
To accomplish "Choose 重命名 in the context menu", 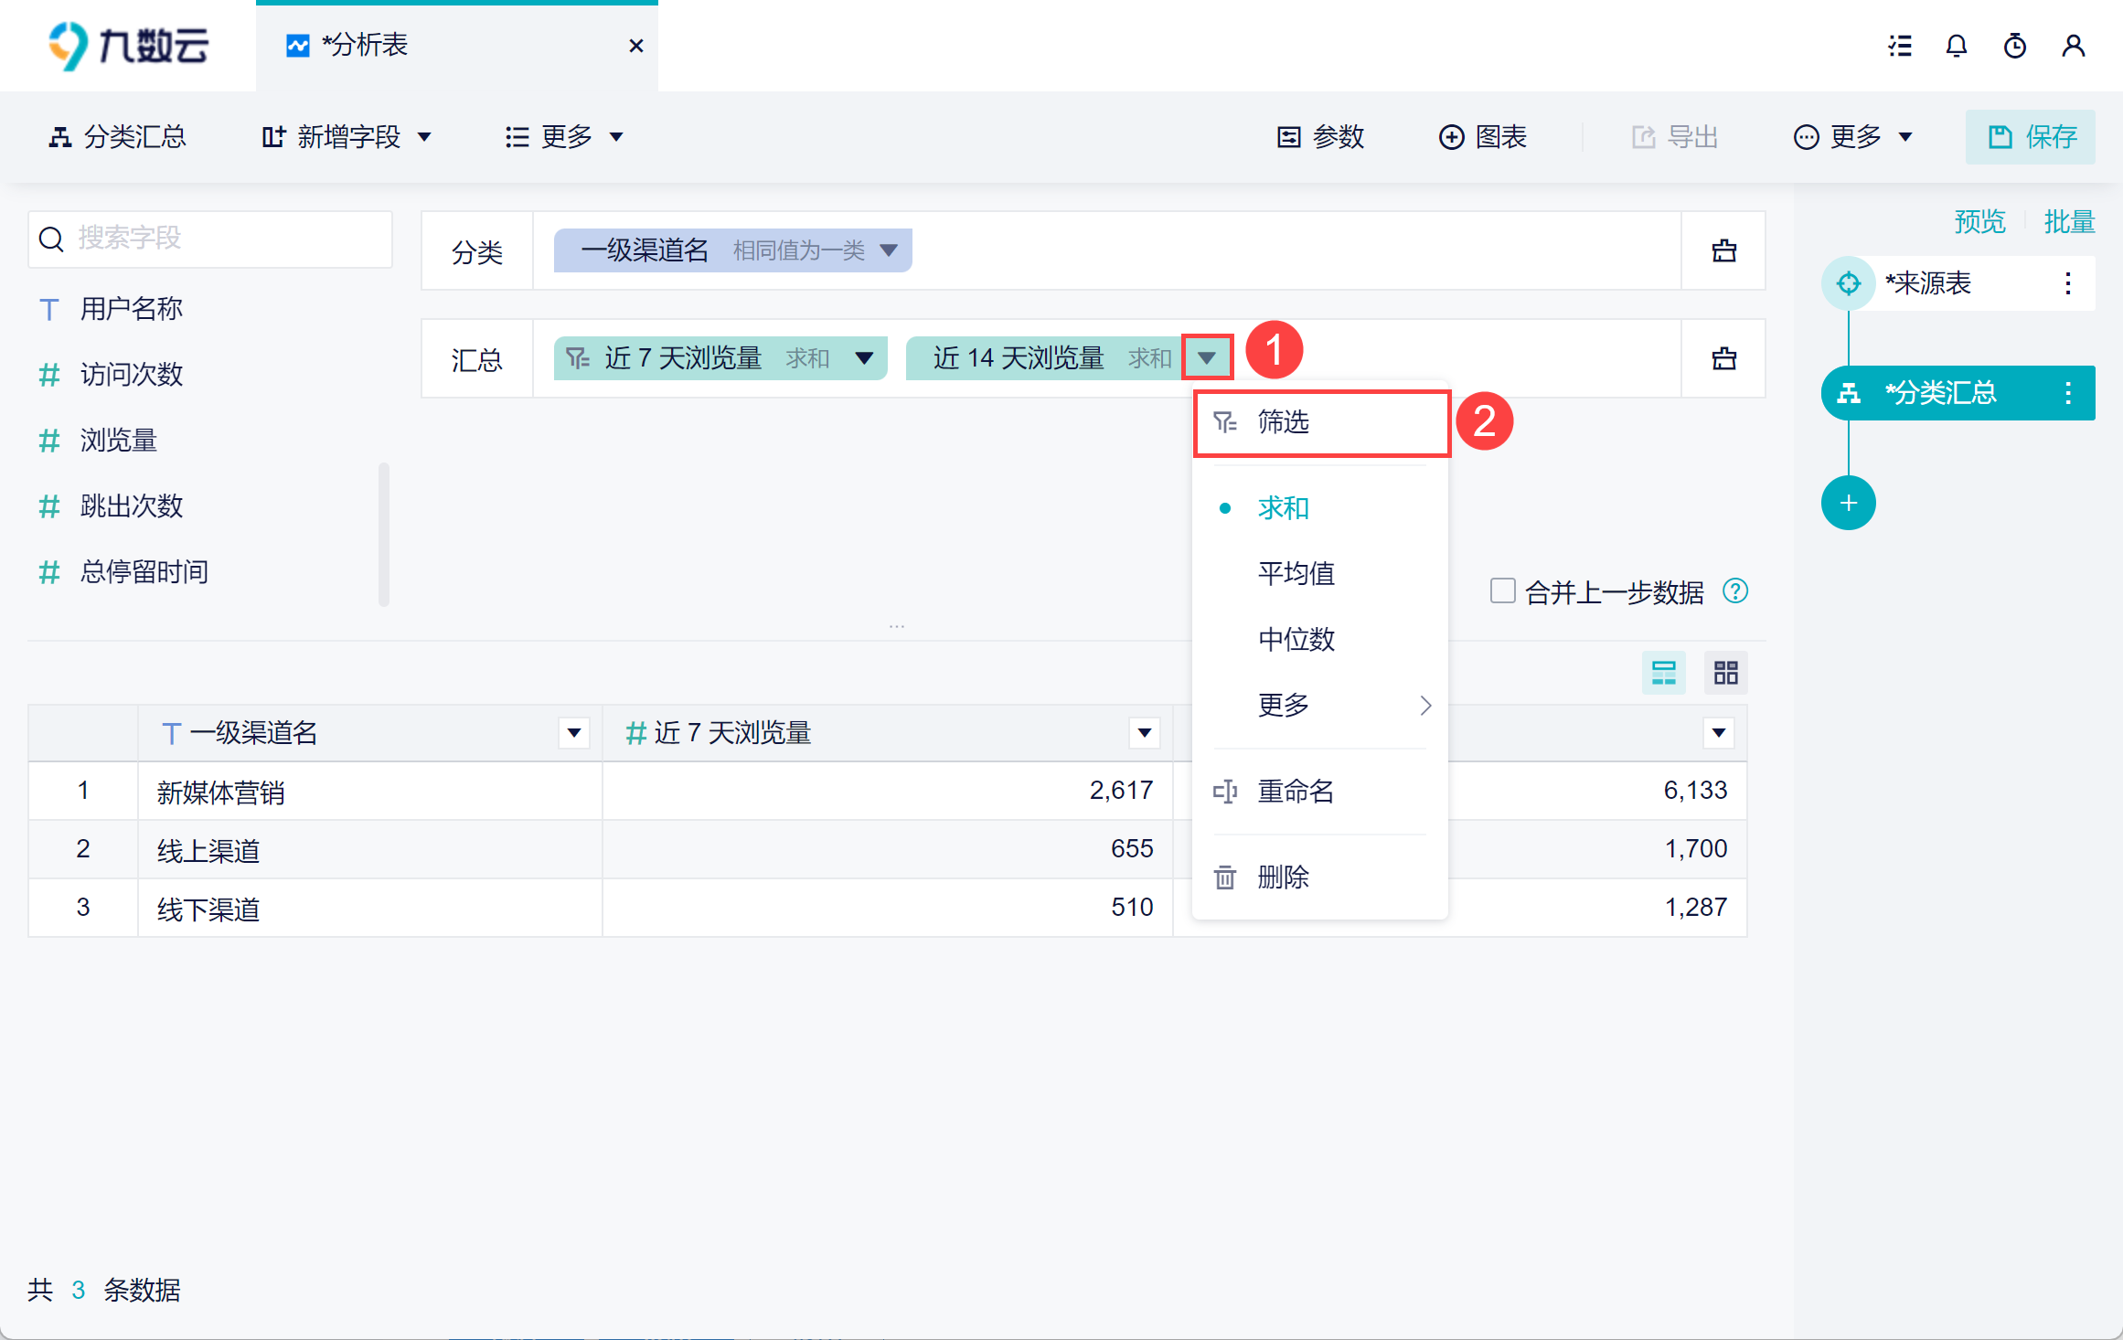I will coord(1296,791).
